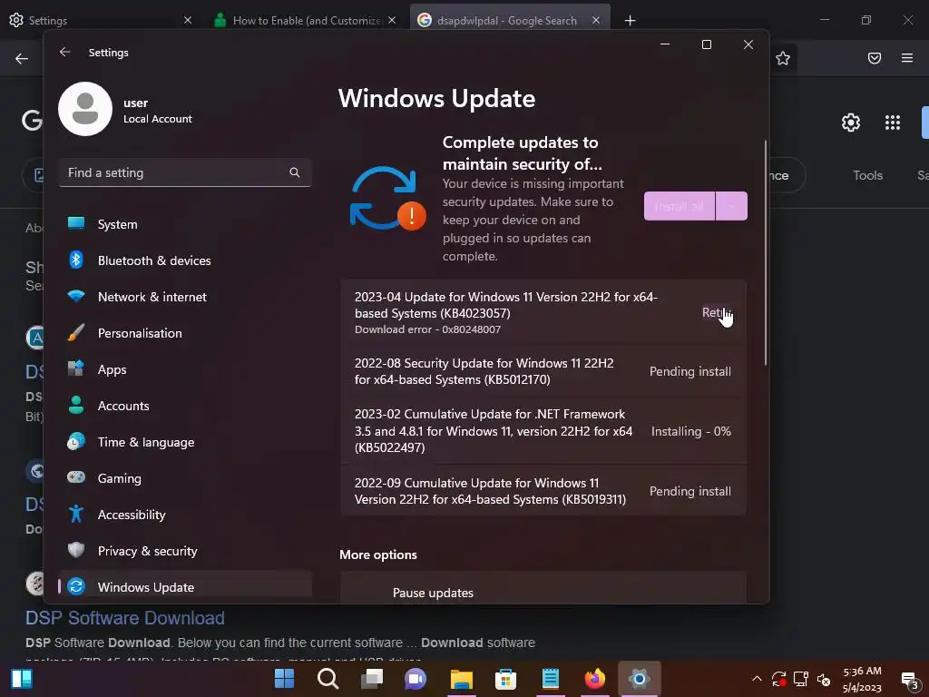The width and height of the screenshot is (929, 697).
Task: Open Notepad from the taskbar
Action: point(551,679)
